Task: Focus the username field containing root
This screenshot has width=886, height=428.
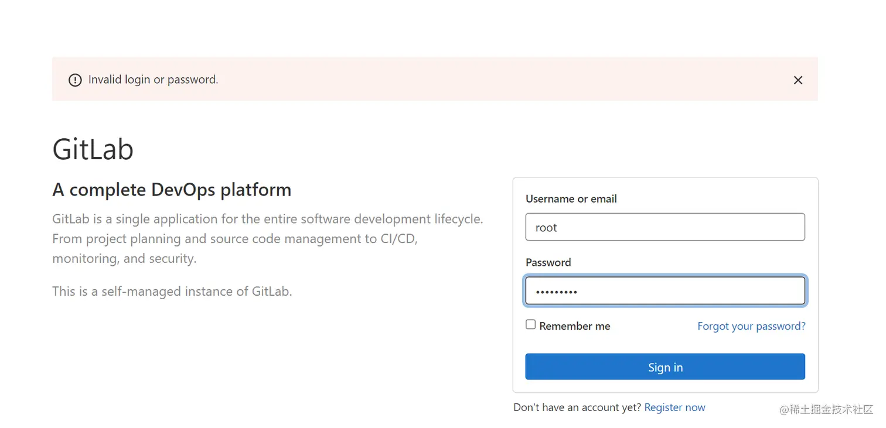Action: pyautogui.click(x=665, y=227)
